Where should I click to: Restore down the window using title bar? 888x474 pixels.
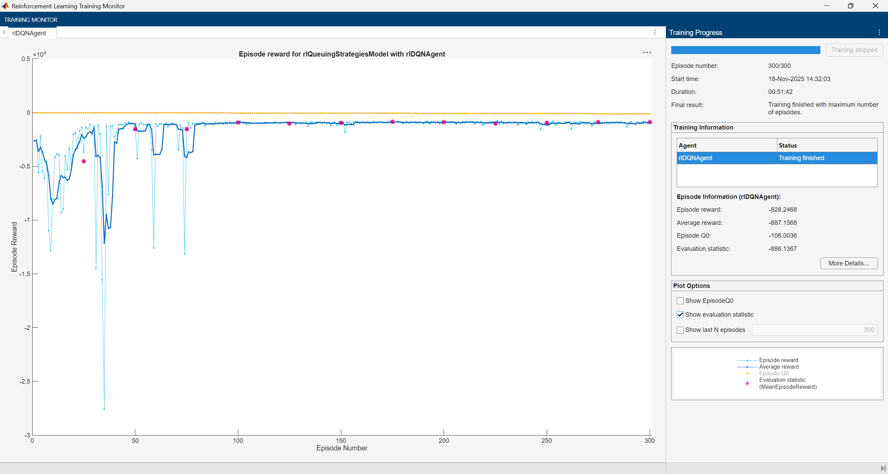click(x=851, y=6)
